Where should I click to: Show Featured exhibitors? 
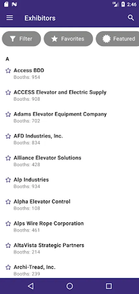(x=118, y=39)
